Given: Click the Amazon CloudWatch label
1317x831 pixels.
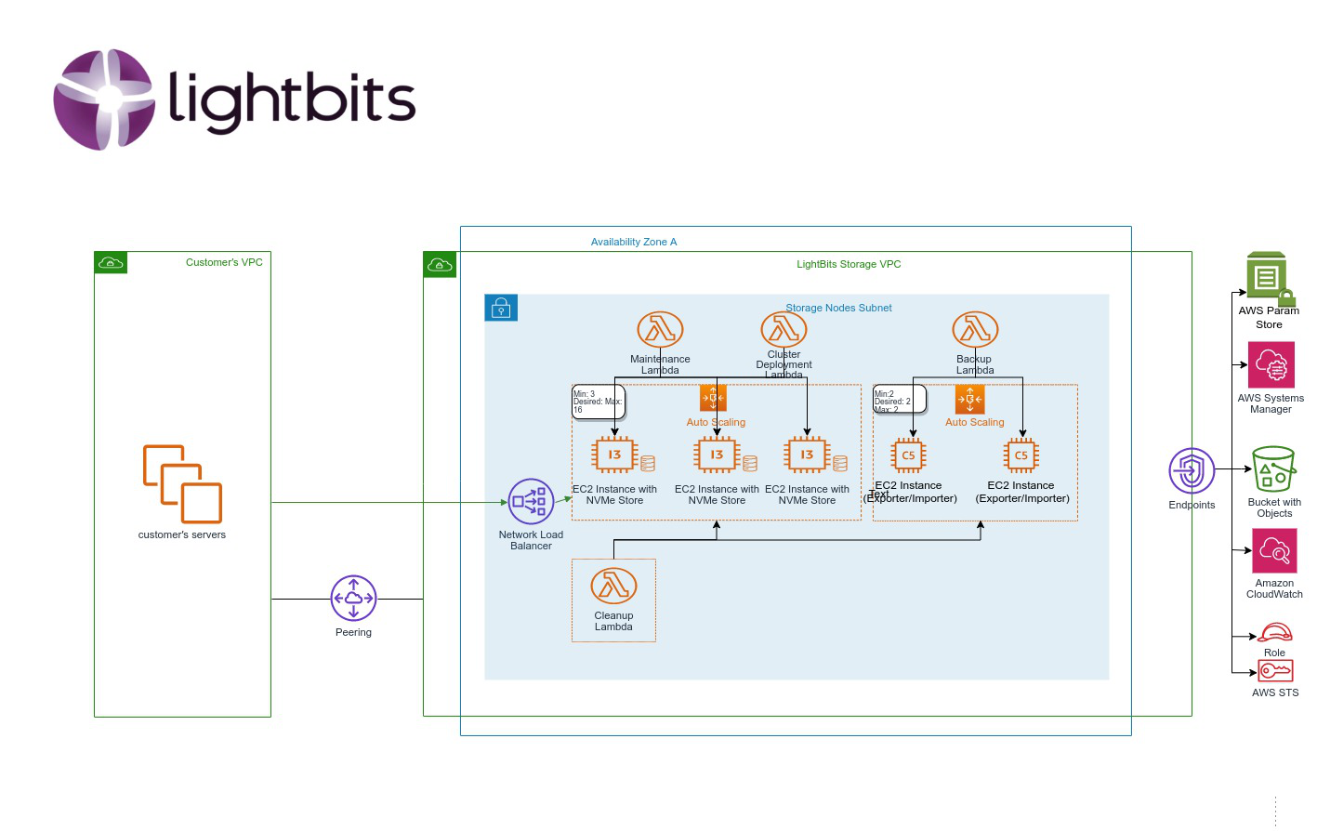Looking at the screenshot, I should [x=1274, y=588].
